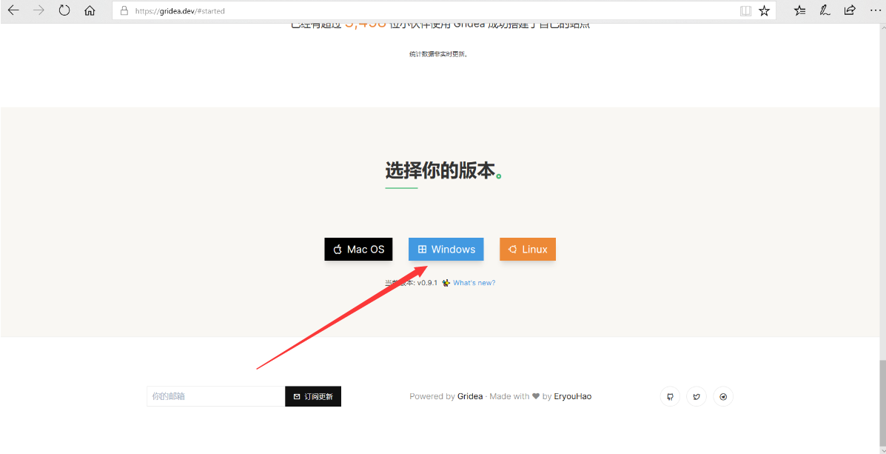Open the browser settings menu

point(875,10)
